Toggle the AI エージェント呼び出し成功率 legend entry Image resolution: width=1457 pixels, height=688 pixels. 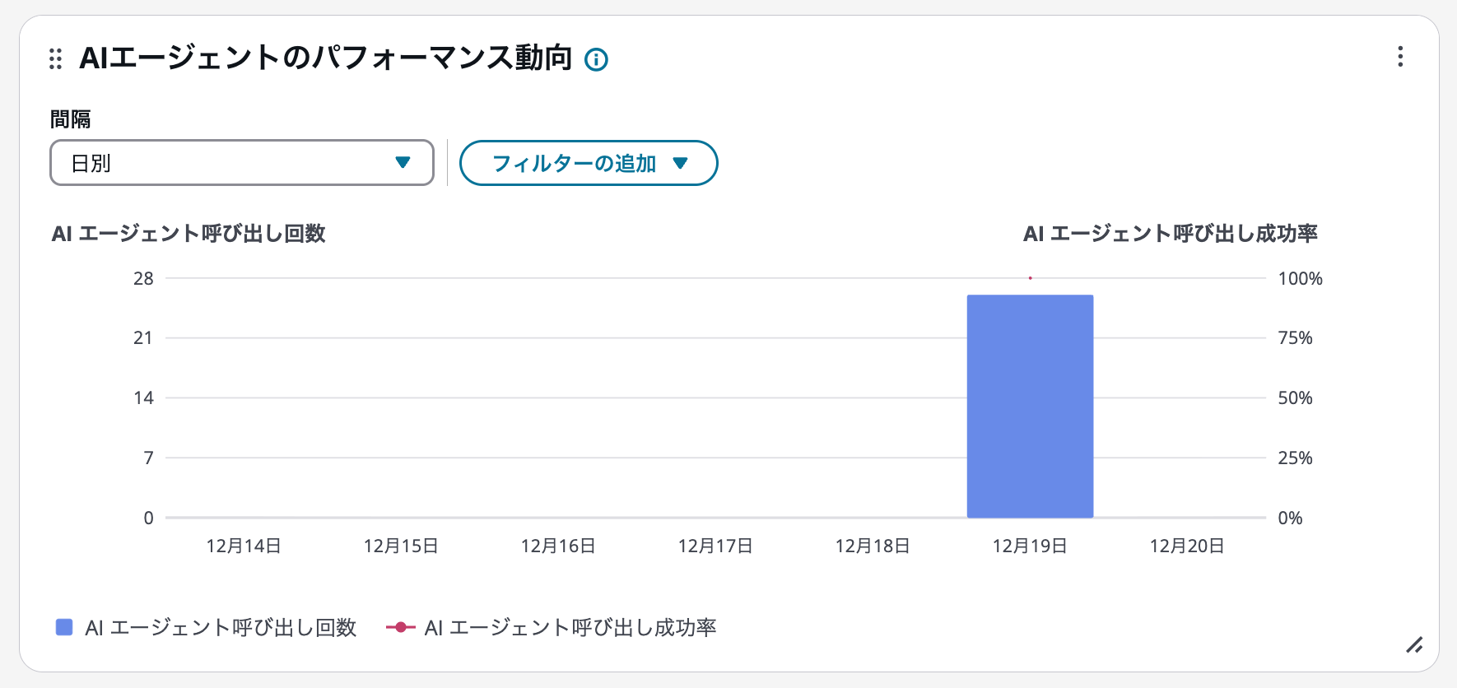tap(570, 626)
